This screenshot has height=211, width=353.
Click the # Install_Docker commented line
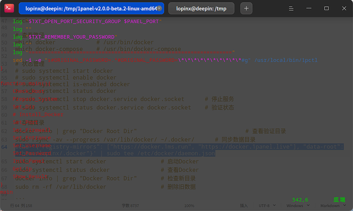38,114
